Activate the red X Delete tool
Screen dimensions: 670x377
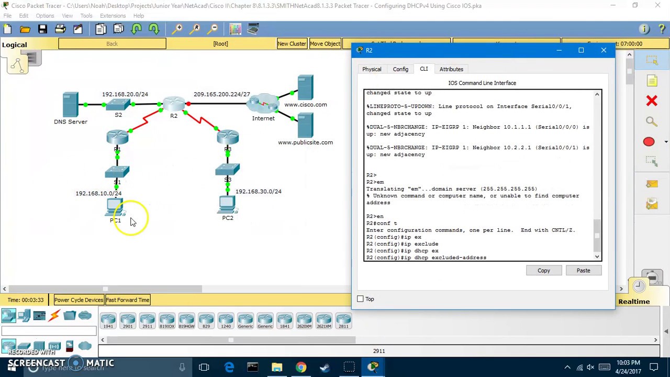tap(652, 101)
